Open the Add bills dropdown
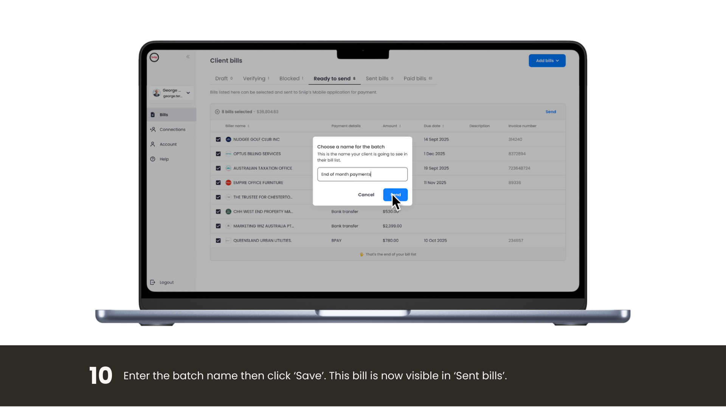726x408 pixels. click(547, 61)
